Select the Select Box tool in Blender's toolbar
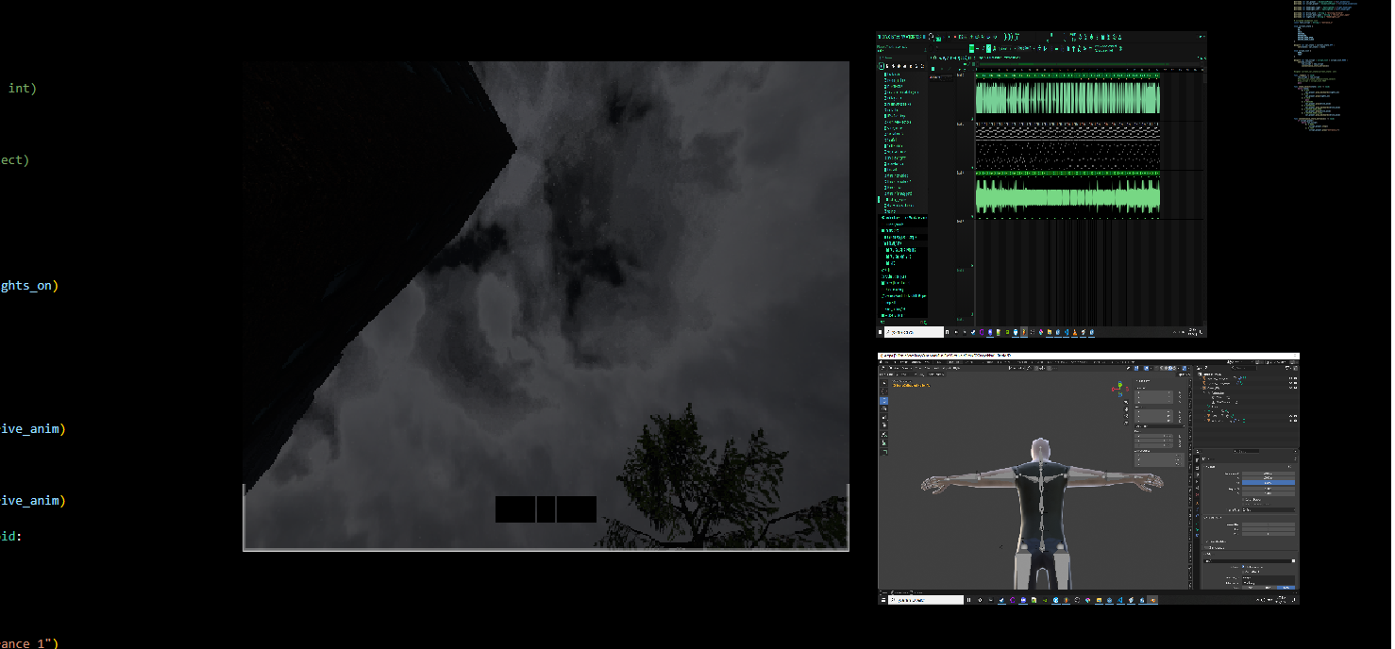The image size is (1395, 649). 883,384
